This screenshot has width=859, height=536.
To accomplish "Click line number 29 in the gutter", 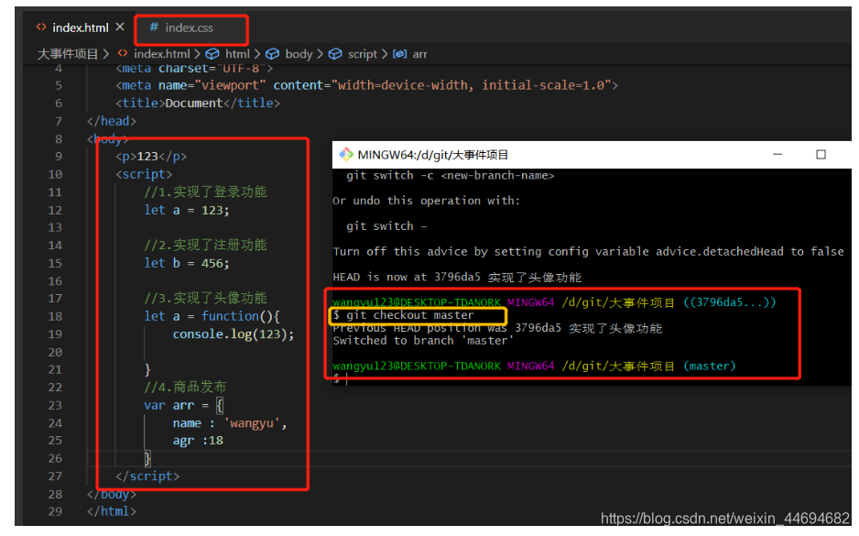I will 55,511.
